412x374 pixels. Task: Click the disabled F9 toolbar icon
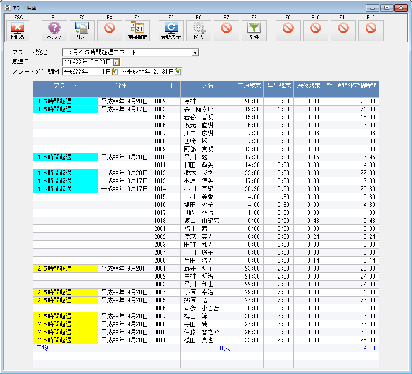click(x=288, y=30)
